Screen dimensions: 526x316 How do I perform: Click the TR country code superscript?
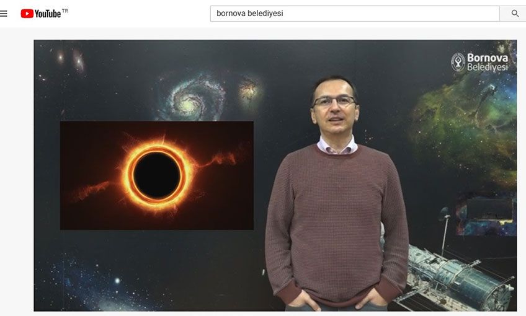click(x=65, y=11)
